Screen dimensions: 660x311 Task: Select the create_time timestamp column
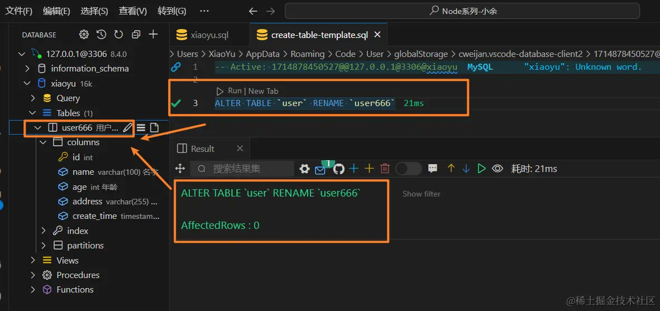point(108,216)
